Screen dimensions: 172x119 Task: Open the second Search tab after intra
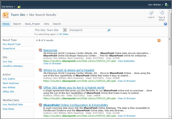coord(57,24)
